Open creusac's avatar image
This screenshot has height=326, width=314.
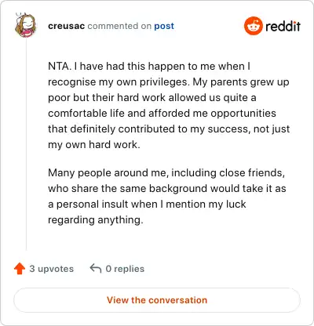(x=25, y=25)
